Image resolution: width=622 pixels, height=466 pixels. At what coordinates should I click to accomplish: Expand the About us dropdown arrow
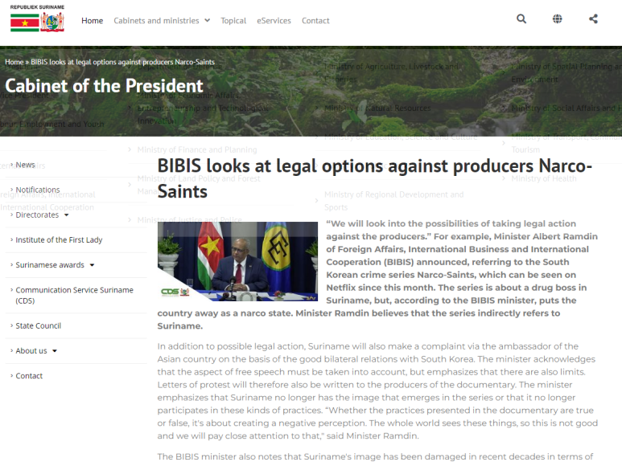click(55, 351)
